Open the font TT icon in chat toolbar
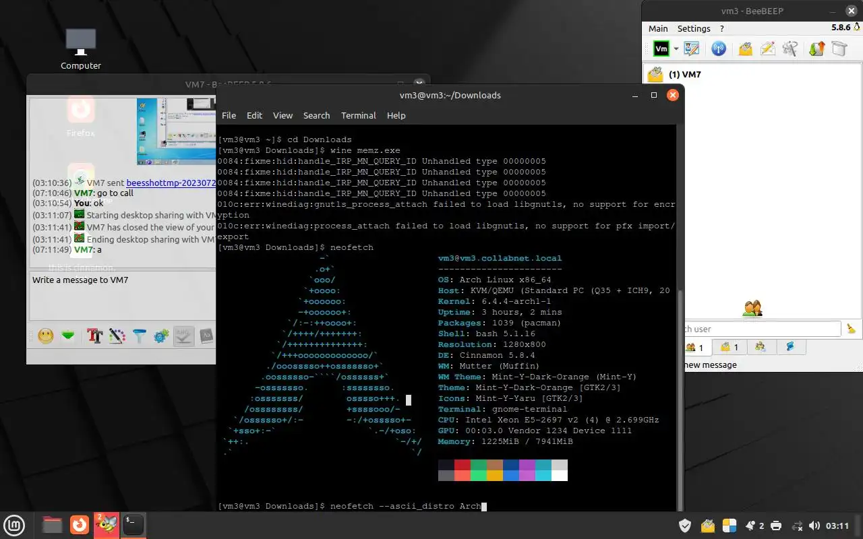 [x=94, y=336]
